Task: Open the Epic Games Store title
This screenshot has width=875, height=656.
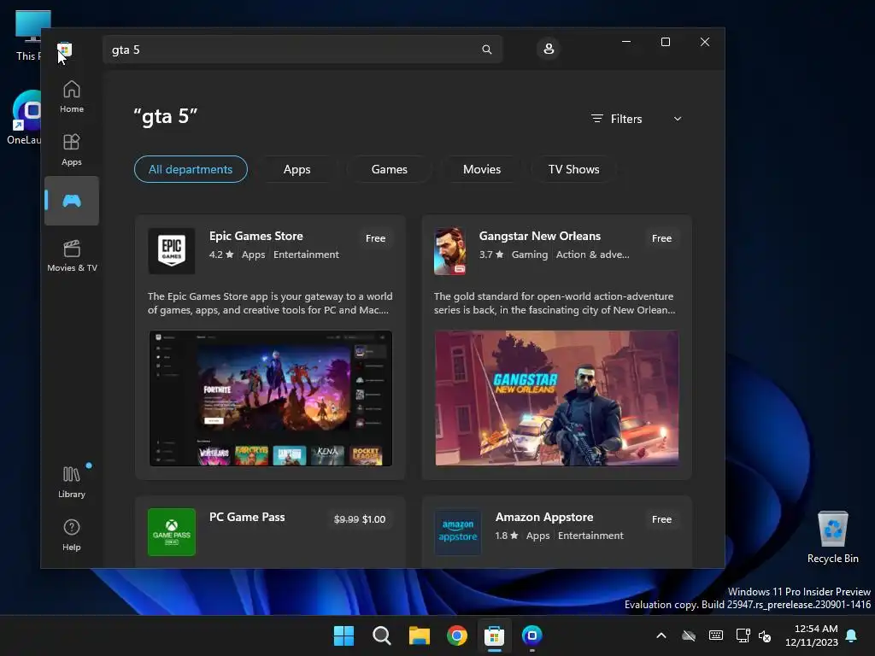Action: click(x=256, y=236)
